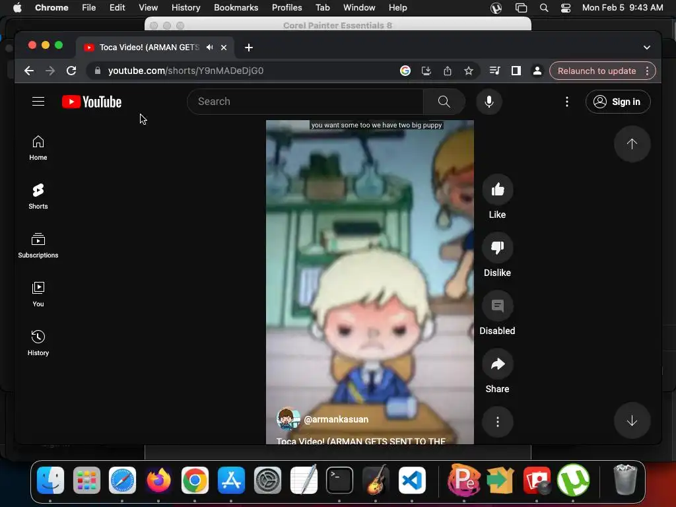Bookmark this page with star icon
Screen dimensions: 676x507
tap(469, 71)
